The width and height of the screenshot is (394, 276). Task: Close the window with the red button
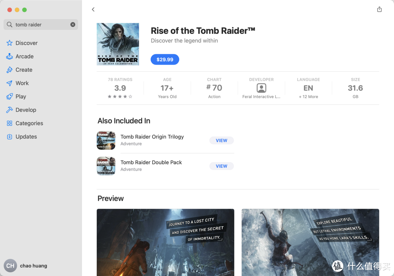[x=9, y=10]
